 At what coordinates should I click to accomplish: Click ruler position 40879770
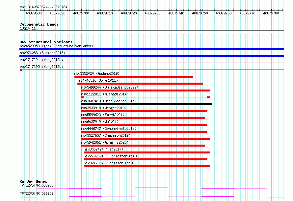[x=248, y=13]
